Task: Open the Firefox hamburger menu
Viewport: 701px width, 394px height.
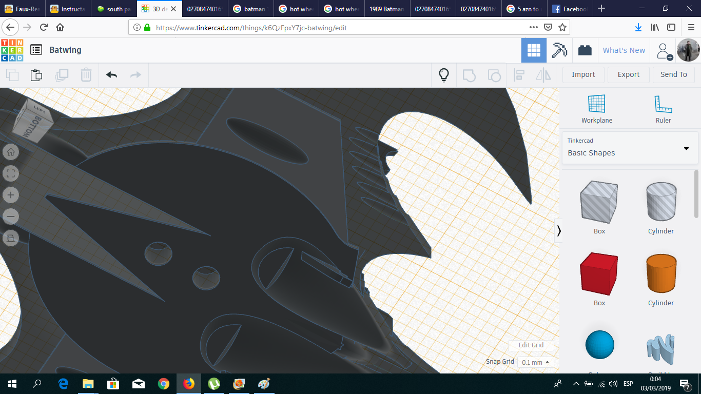Action: 691,27
